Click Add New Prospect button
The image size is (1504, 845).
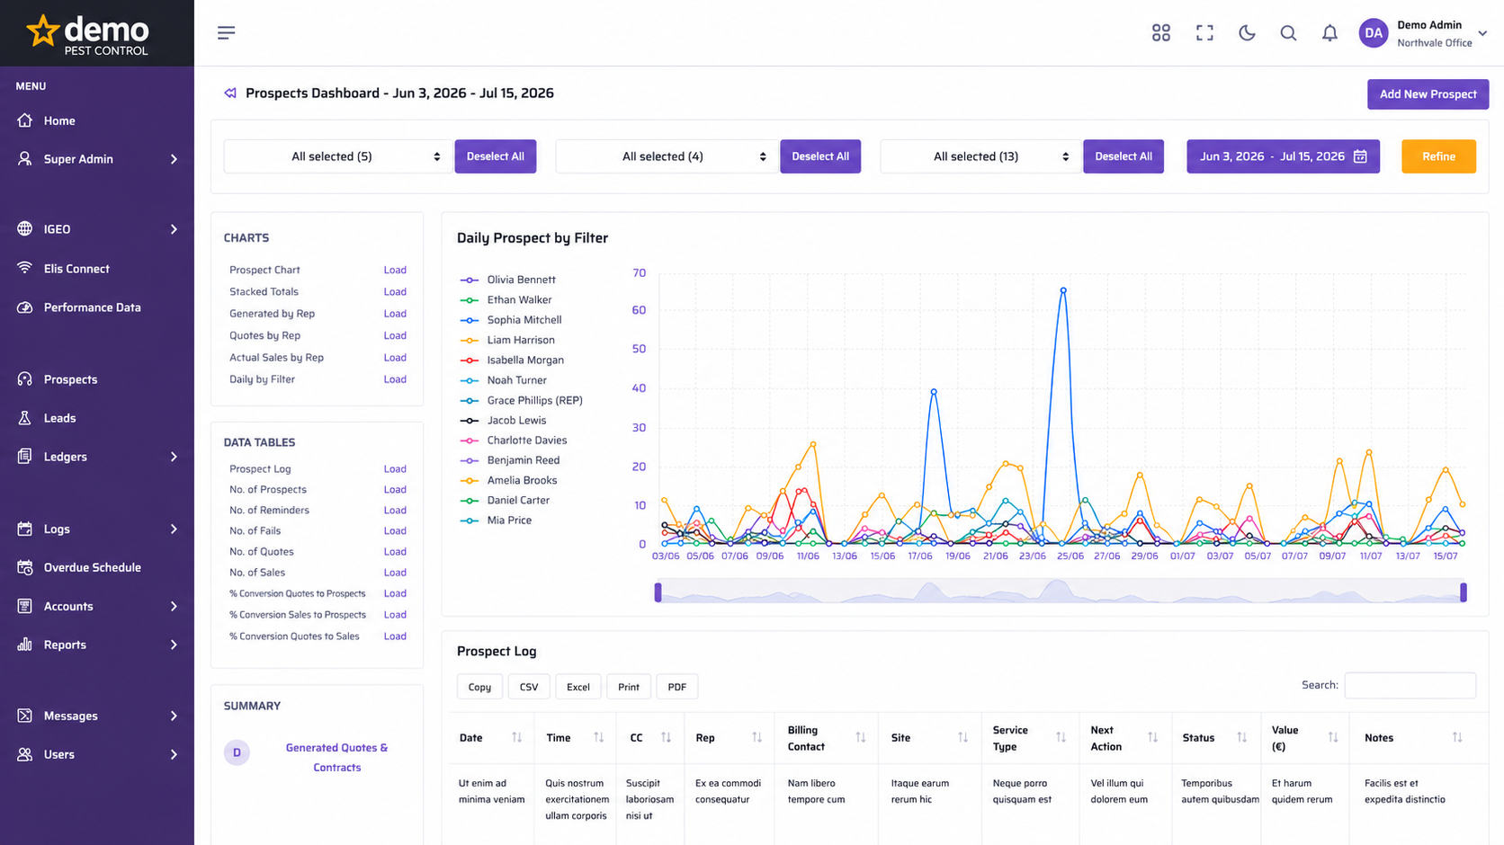1428,94
